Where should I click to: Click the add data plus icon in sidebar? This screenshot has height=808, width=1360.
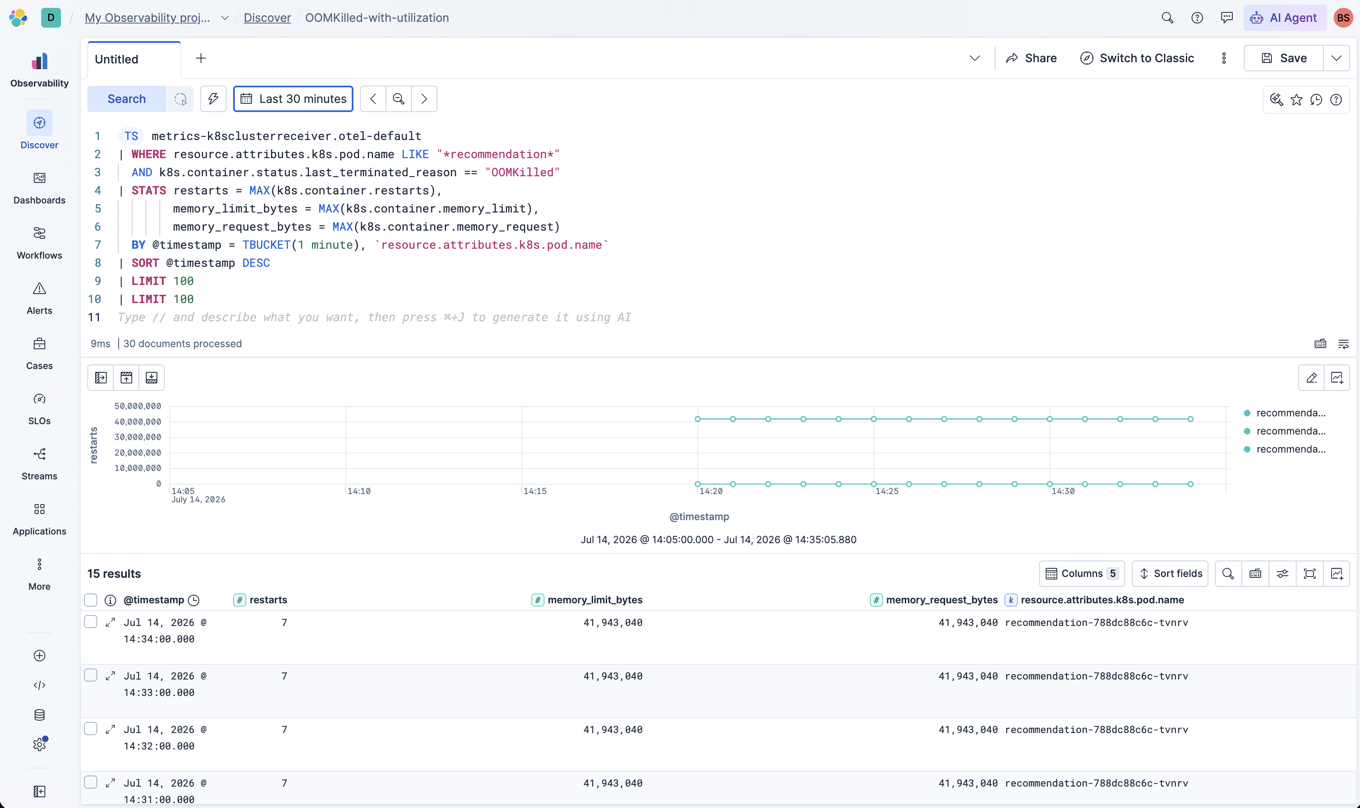pos(39,656)
